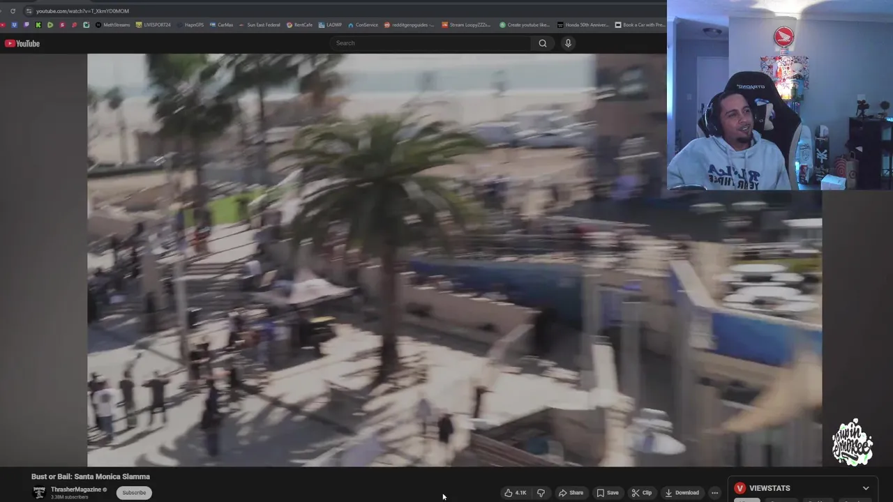Image resolution: width=893 pixels, height=502 pixels.
Task: Open the Sun East Federal bookmark
Action: (x=260, y=25)
